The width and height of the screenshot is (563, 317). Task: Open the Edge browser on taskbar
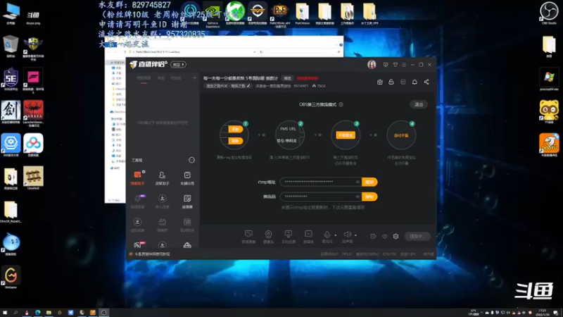point(38,313)
